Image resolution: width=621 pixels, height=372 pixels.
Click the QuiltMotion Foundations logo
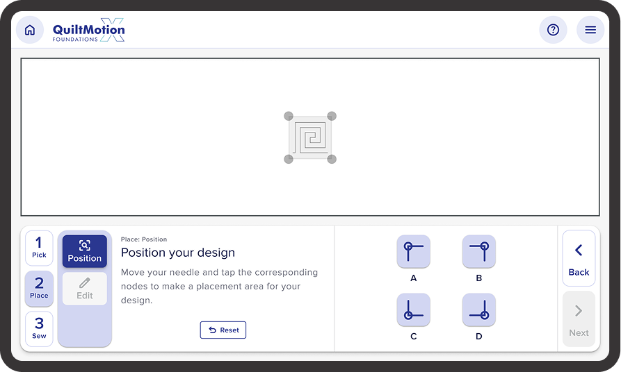point(89,31)
